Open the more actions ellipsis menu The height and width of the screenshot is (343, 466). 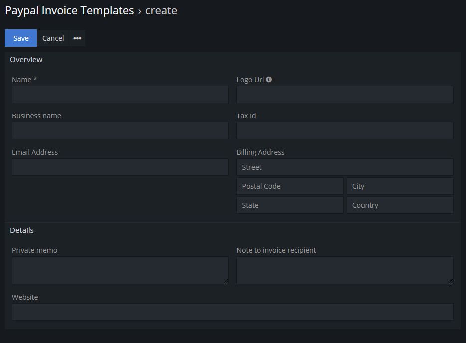click(77, 38)
